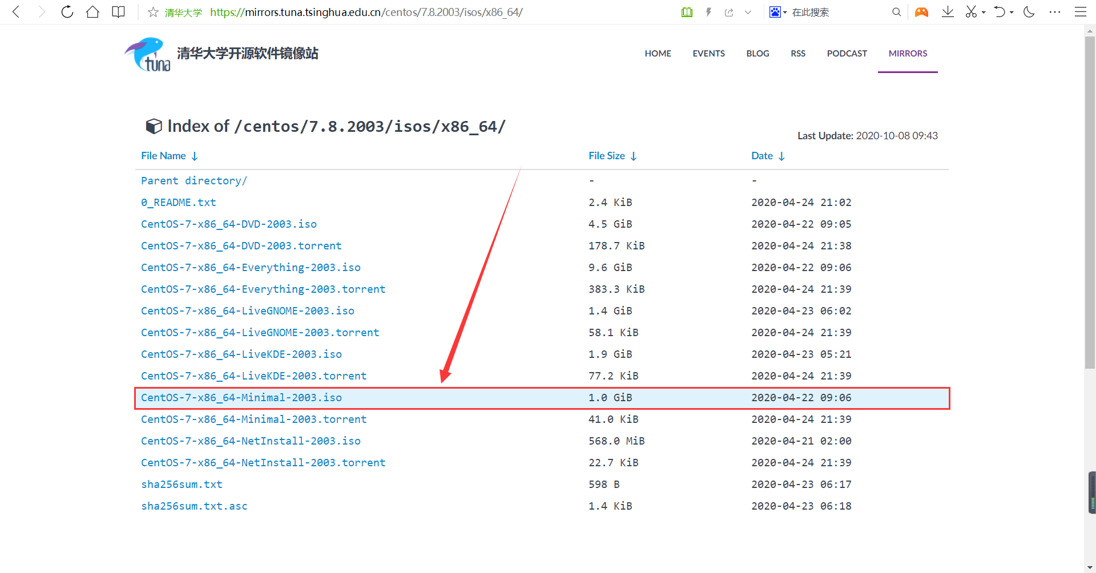Click the browser forward arrow
The width and height of the screenshot is (1096, 573).
coord(41,12)
